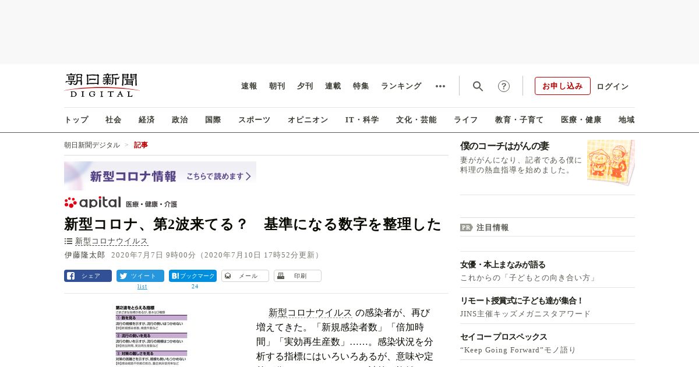
Task: Open the 新型コロナ情報 banner
Action: pos(160,176)
